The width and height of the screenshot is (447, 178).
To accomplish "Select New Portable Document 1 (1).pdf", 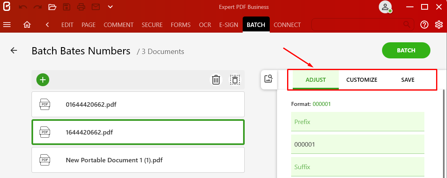I will click(138, 160).
